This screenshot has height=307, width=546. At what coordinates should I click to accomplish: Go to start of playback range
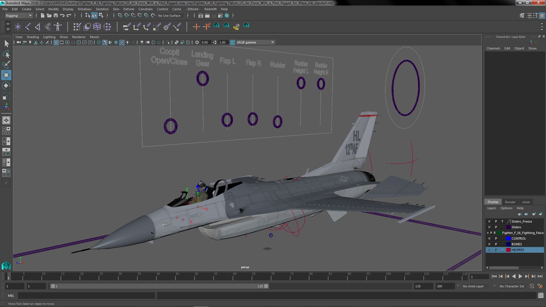pyautogui.click(x=494, y=276)
